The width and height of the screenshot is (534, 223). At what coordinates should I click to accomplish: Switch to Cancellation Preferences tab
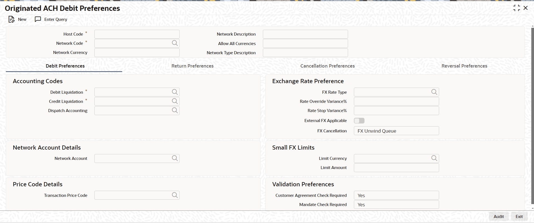pyautogui.click(x=327, y=66)
